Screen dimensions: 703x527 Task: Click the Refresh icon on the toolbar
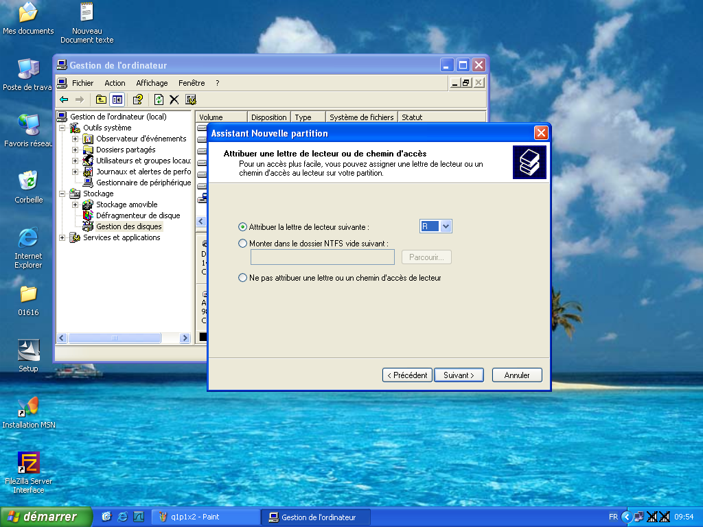159,99
